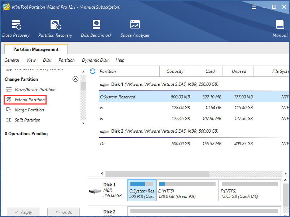This screenshot has height=217, width=290.
Task: Select the C:System Reserved partition row
Action: click(x=194, y=97)
